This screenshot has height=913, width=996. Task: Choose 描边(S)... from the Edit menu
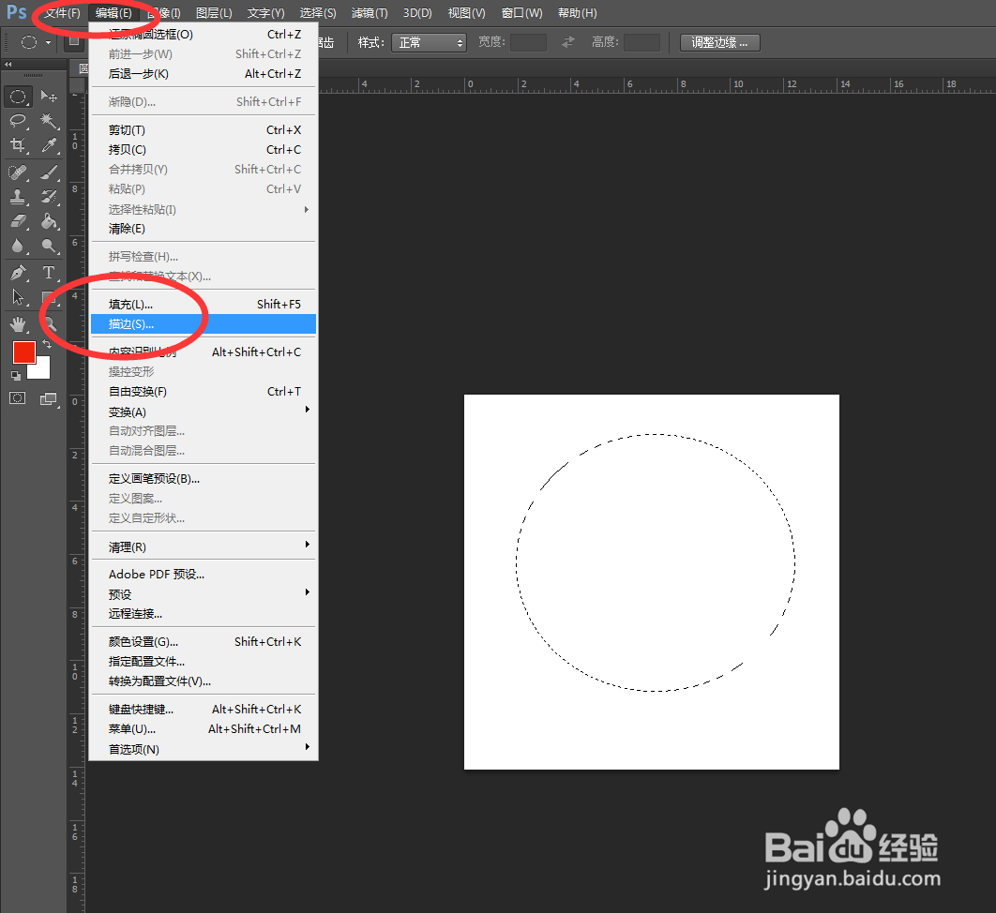(204, 323)
